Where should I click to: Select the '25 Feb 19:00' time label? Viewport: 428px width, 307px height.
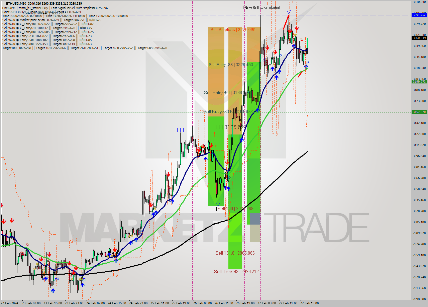(x=181, y=303)
